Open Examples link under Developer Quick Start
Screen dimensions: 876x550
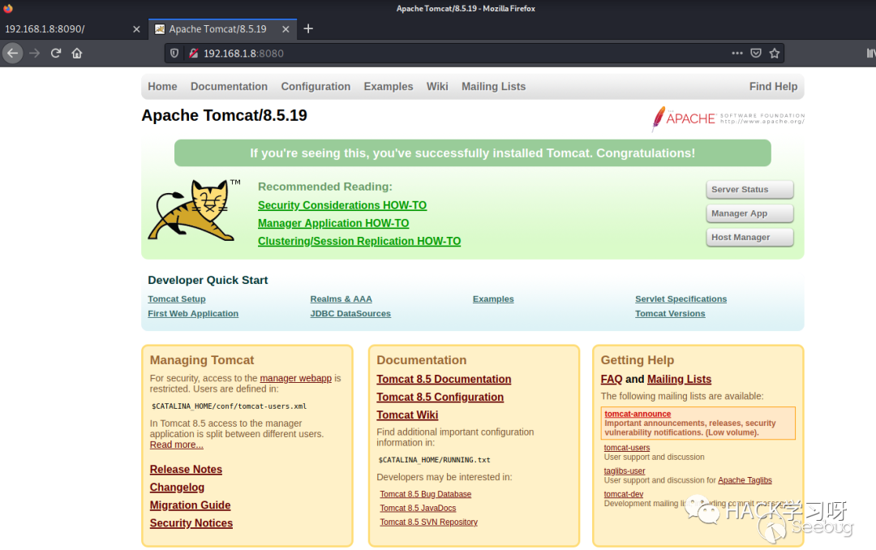[493, 299]
